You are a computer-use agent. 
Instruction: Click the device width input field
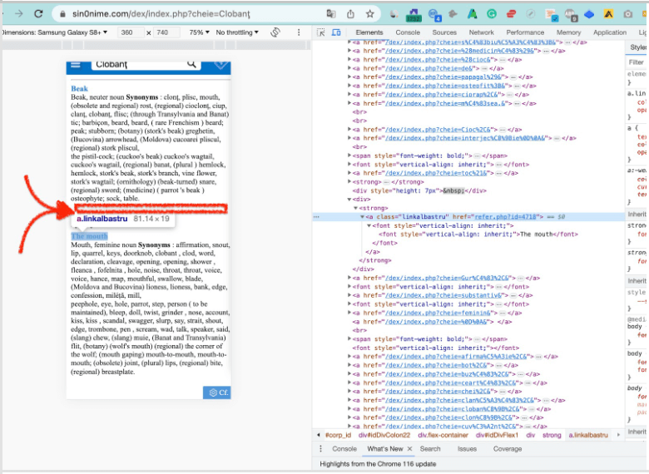coord(127,32)
